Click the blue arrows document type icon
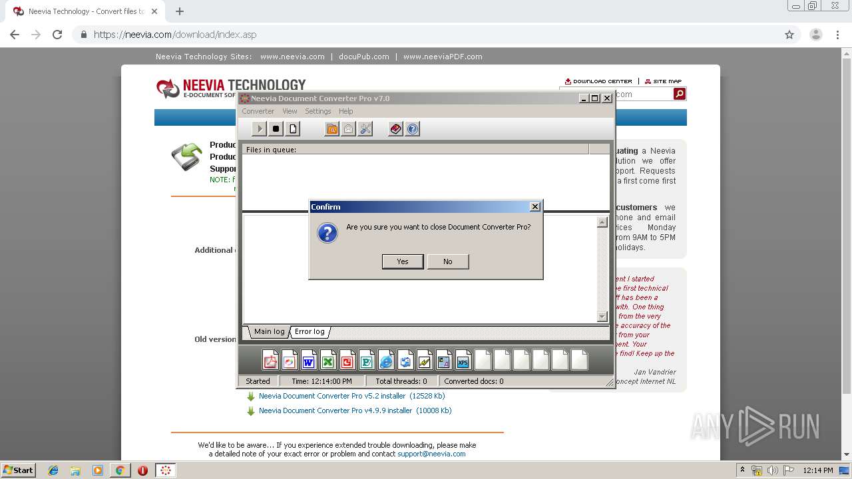The image size is (852, 479). (405, 360)
